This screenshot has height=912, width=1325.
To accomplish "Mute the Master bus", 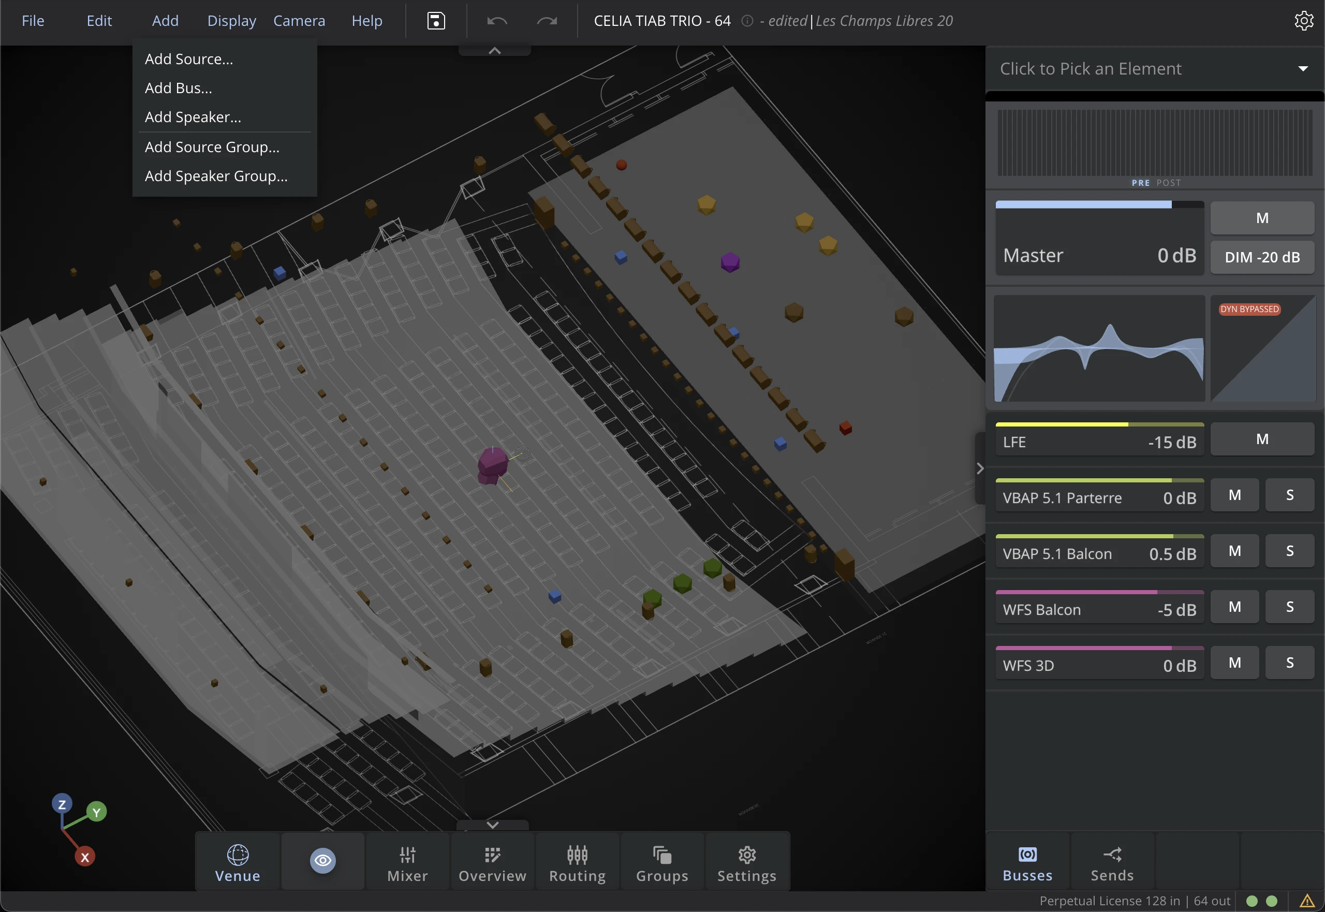I will [x=1262, y=218].
